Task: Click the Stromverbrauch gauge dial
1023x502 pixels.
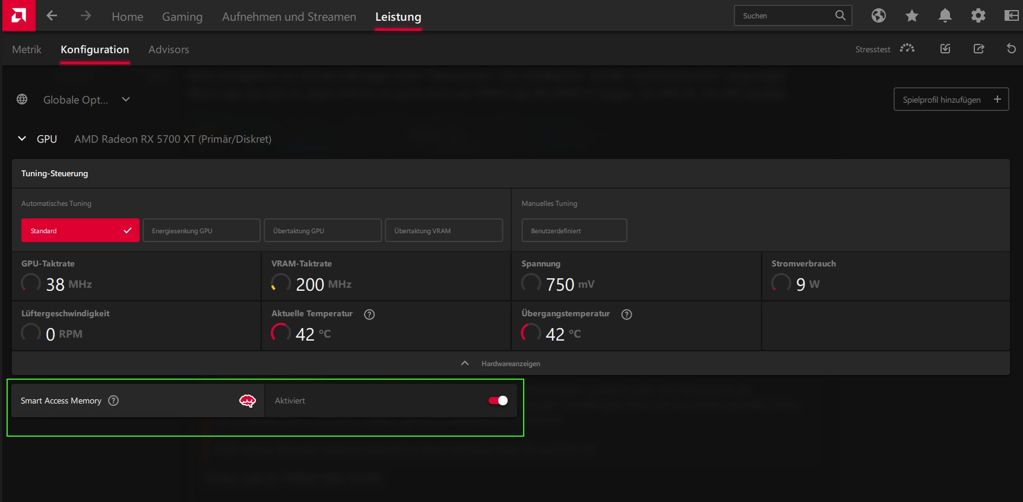Action: [x=781, y=283]
